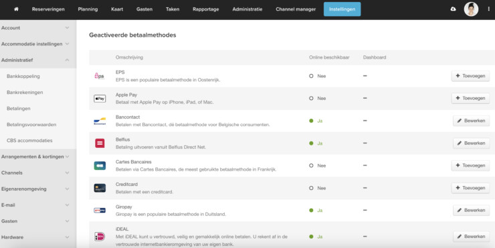495x248 pixels.
Task: Open the Taken menu
Action: 173,9
